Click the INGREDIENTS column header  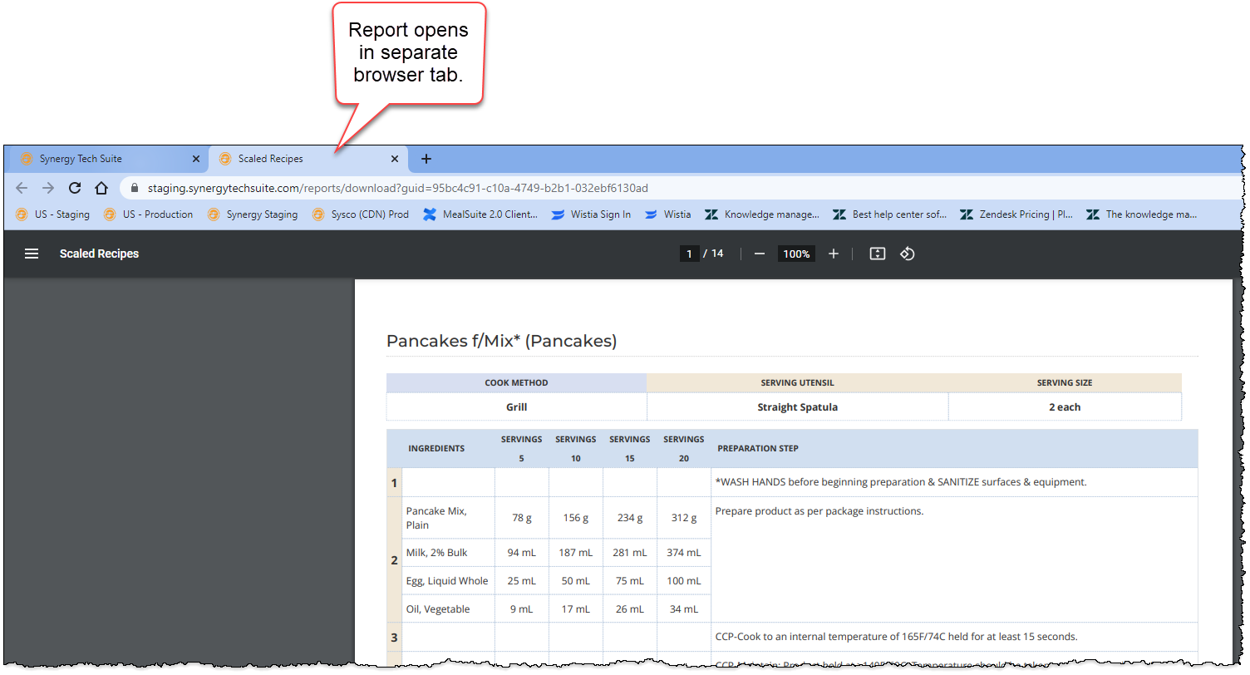[436, 448]
